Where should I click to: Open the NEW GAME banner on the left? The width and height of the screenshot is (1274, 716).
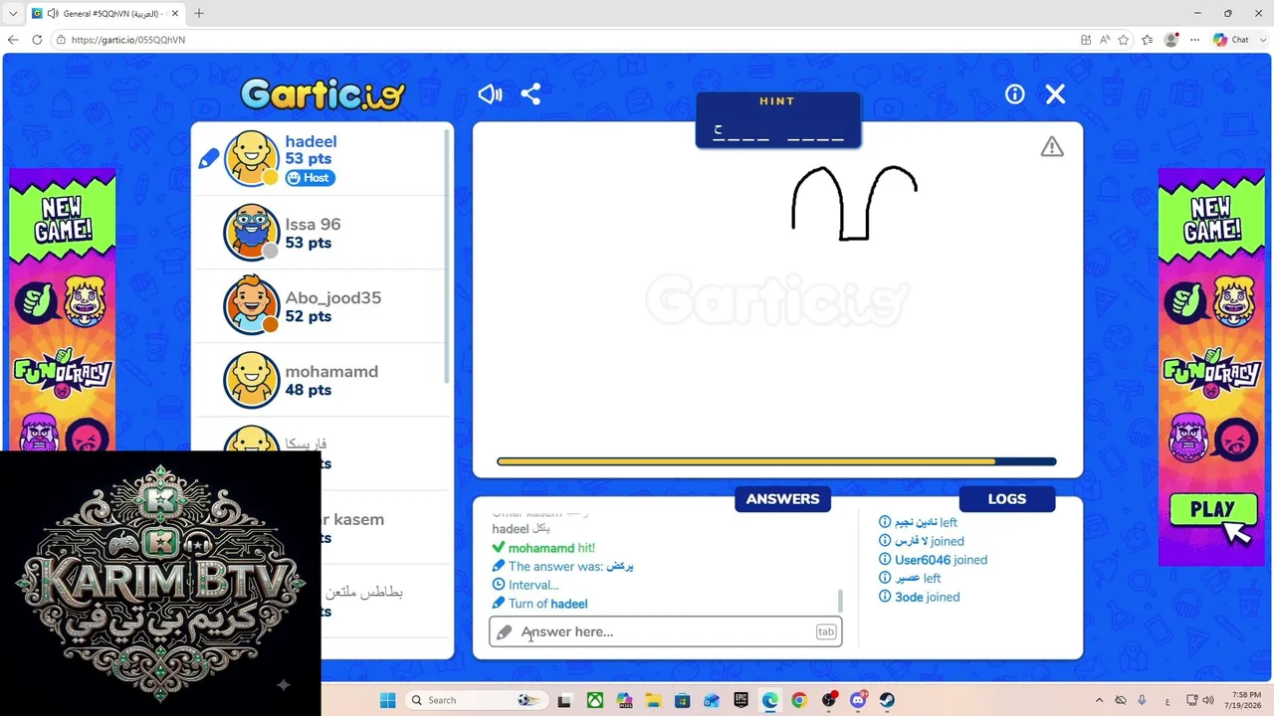62,221
